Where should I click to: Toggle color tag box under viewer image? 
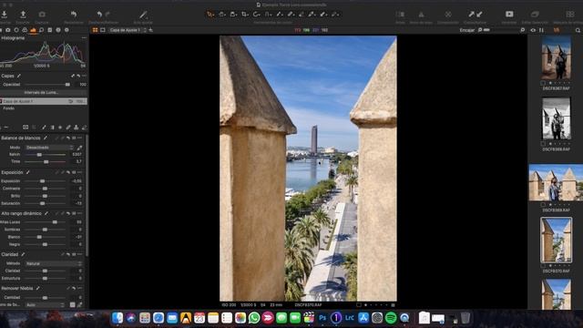(x=359, y=305)
